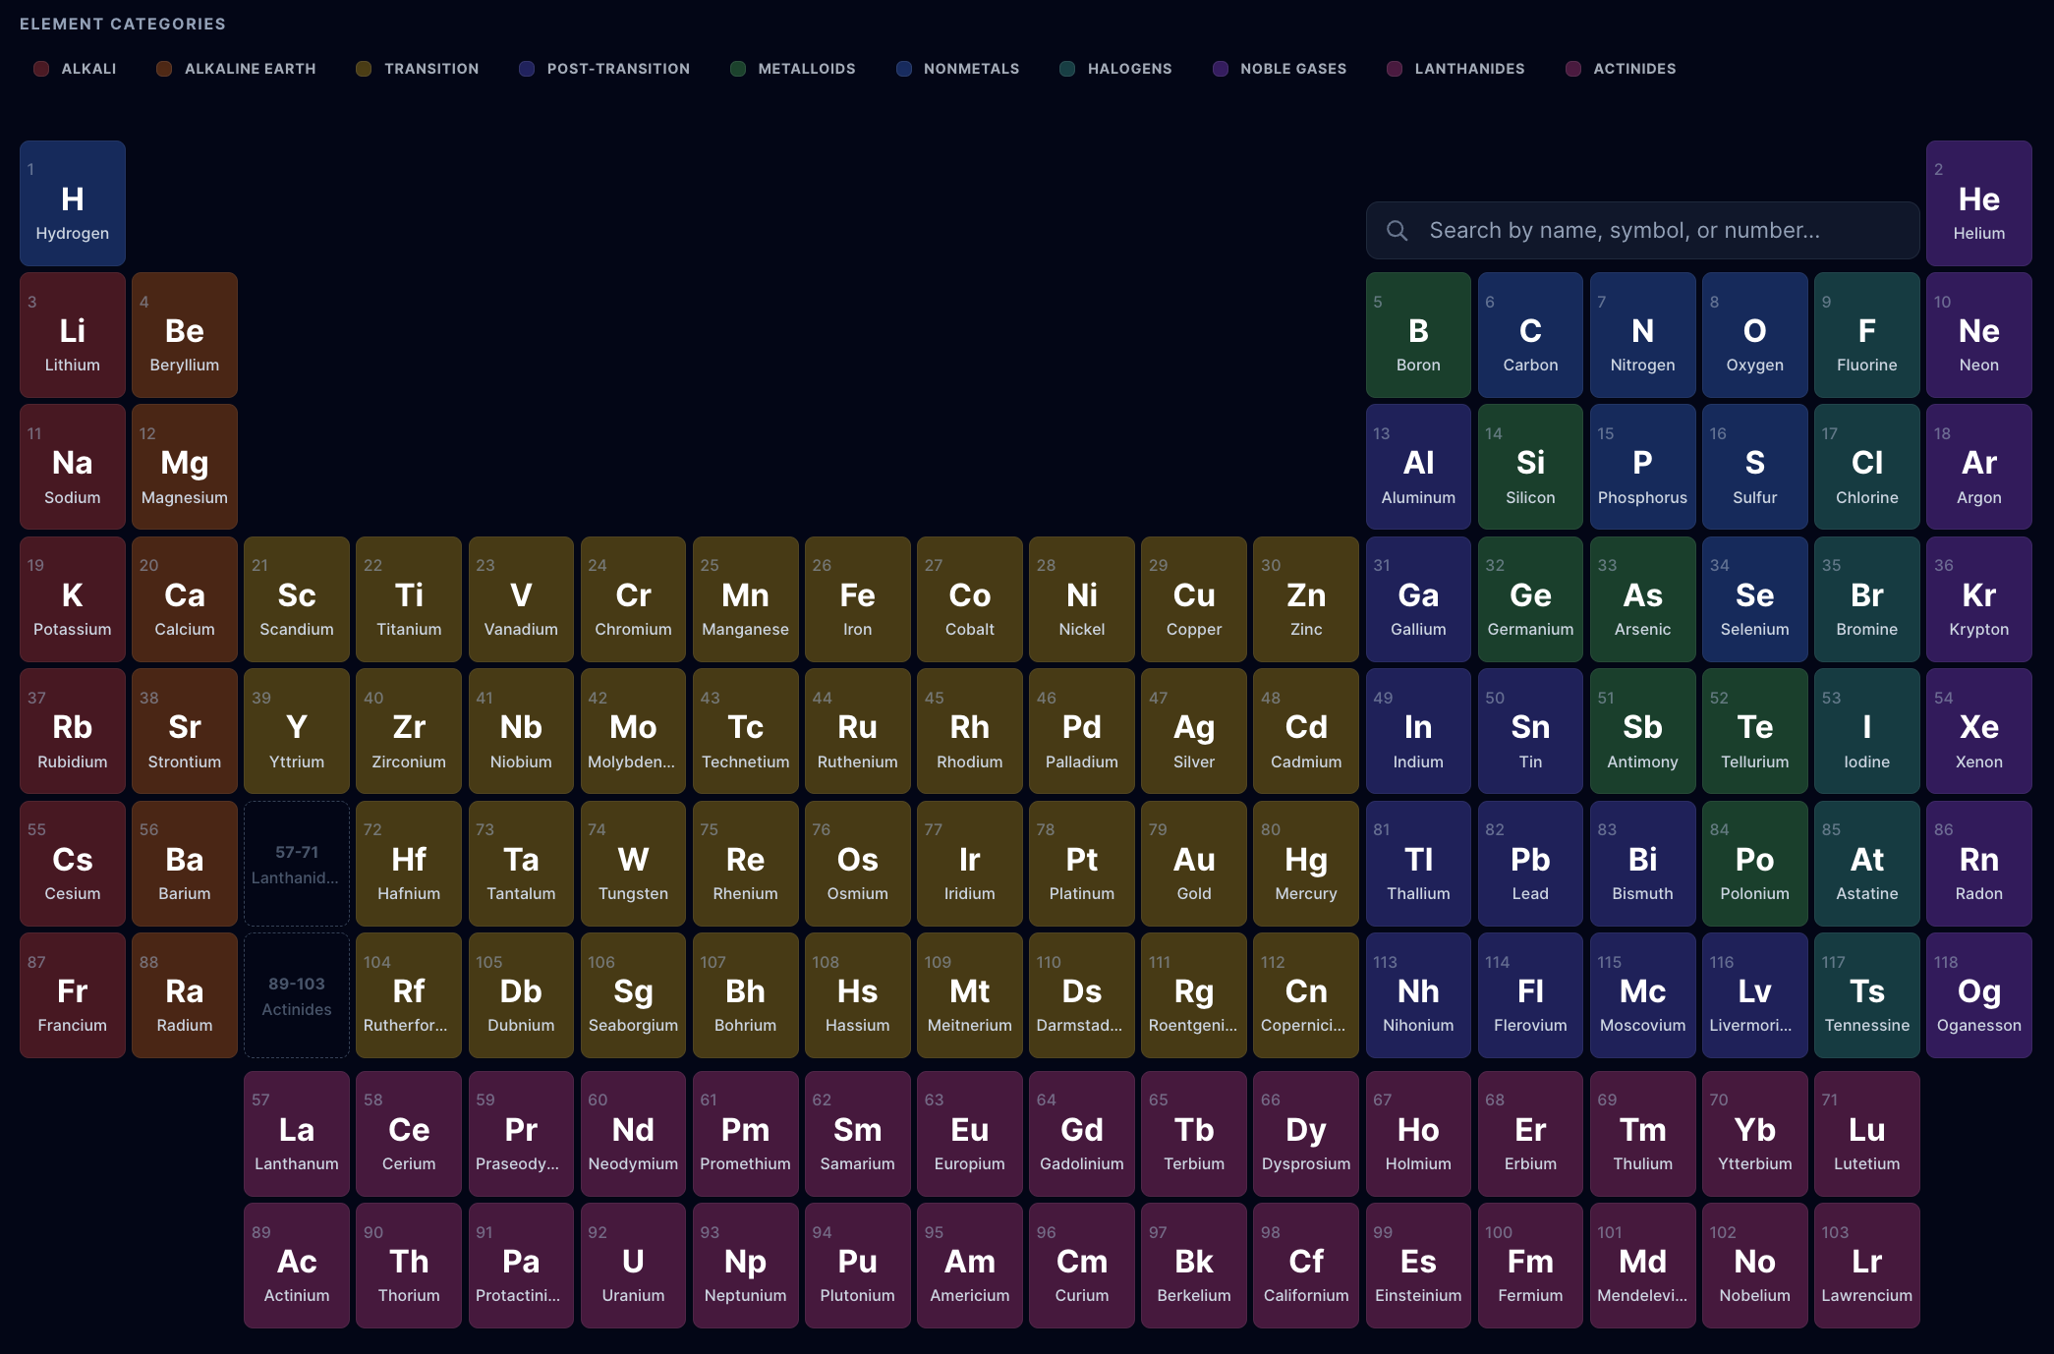Expand the 89-103 Actinides placeholder cell
The width and height of the screenshot is (2054, 1354).
coord(296,995)
